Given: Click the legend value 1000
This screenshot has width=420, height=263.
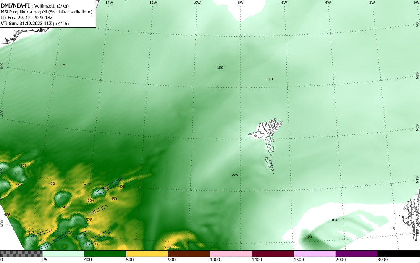Looking at the screenshot, I should coord(215,260).
